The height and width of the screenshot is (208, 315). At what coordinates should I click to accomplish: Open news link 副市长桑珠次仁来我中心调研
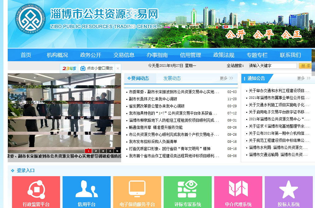click(x=153, y=99)
